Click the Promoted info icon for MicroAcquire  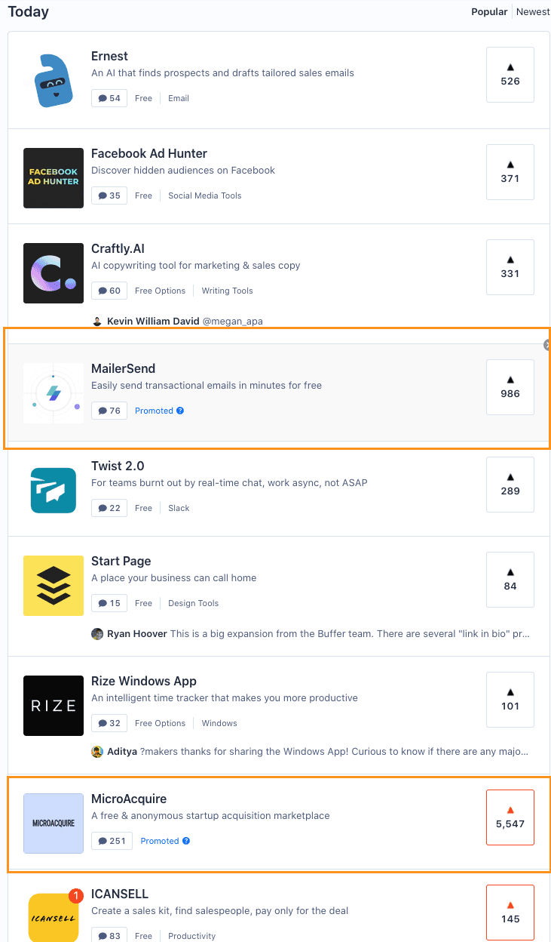tap(186, 841)
